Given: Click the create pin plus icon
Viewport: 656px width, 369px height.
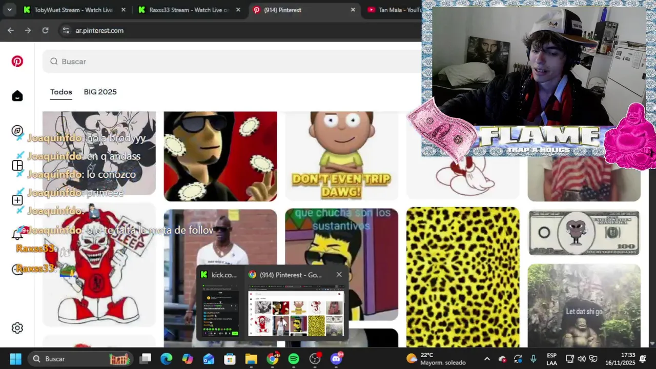Looking at the screenshot, I should [17, 200].
